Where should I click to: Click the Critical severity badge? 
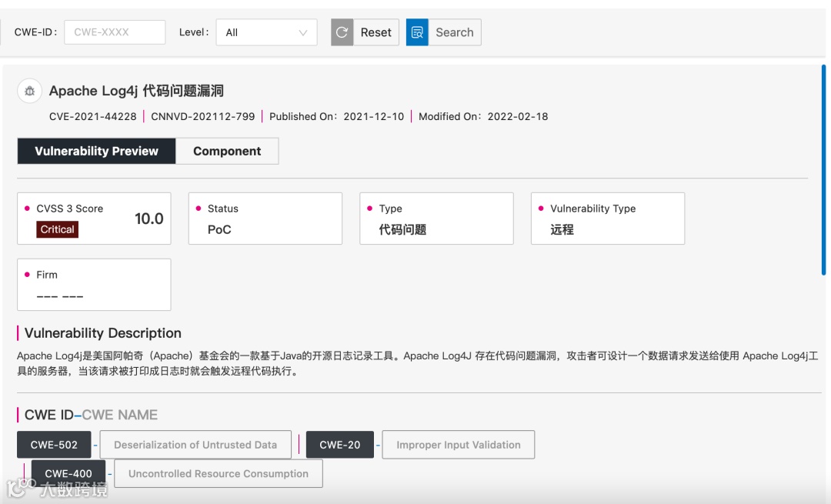point(57,229)
